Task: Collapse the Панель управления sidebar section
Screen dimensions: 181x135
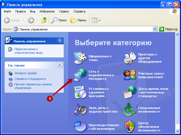Action: [x=60, y=41]
